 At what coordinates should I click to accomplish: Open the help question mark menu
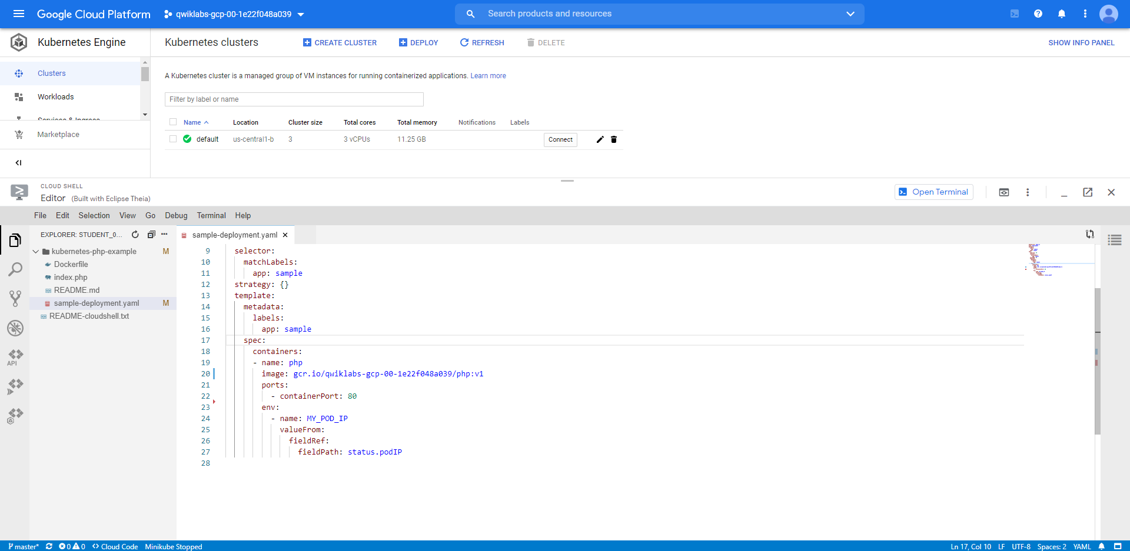click(1038, 14)
